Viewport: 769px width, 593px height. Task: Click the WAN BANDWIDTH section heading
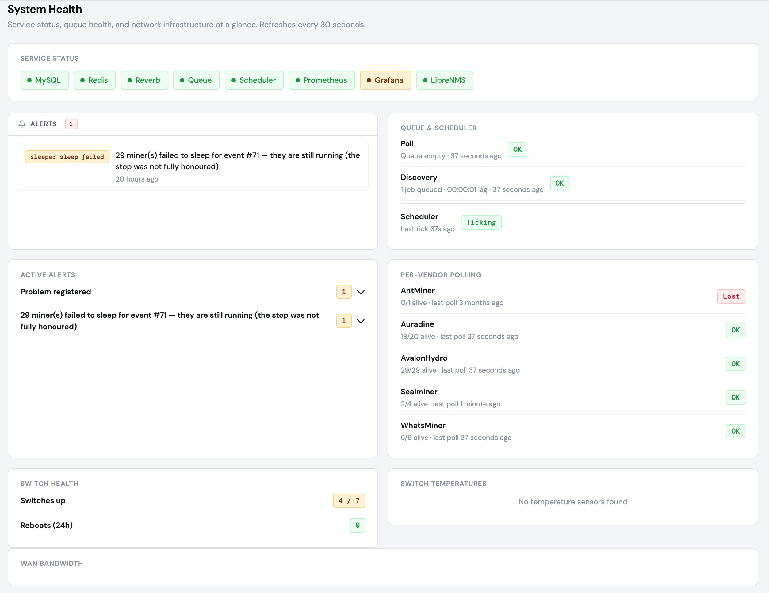click(52, 564)
